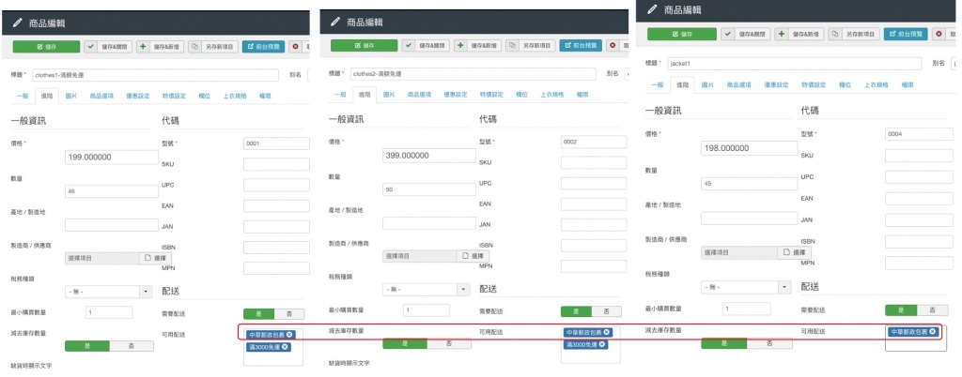Set 需要配送 to 否 in clothes1 panel

pyautogui.click(x=288, y=313)
